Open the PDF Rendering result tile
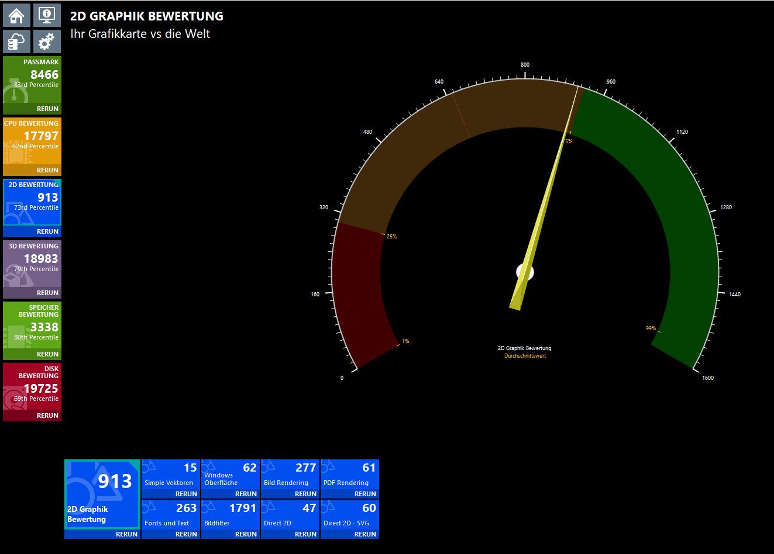This screenshot has width=774, height=554. [350, 475]
